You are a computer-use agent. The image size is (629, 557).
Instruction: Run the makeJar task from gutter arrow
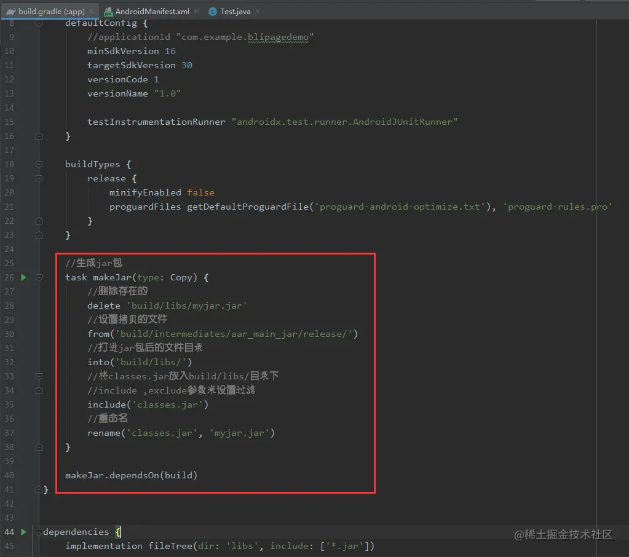23,277
